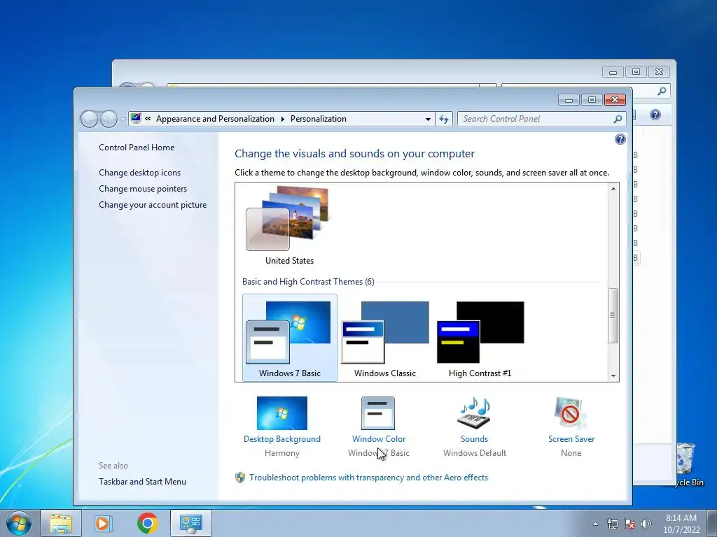Open Screen Saver settings icon
The width and height of the screenshot is (717, 537).
click(x=571, y=413)
